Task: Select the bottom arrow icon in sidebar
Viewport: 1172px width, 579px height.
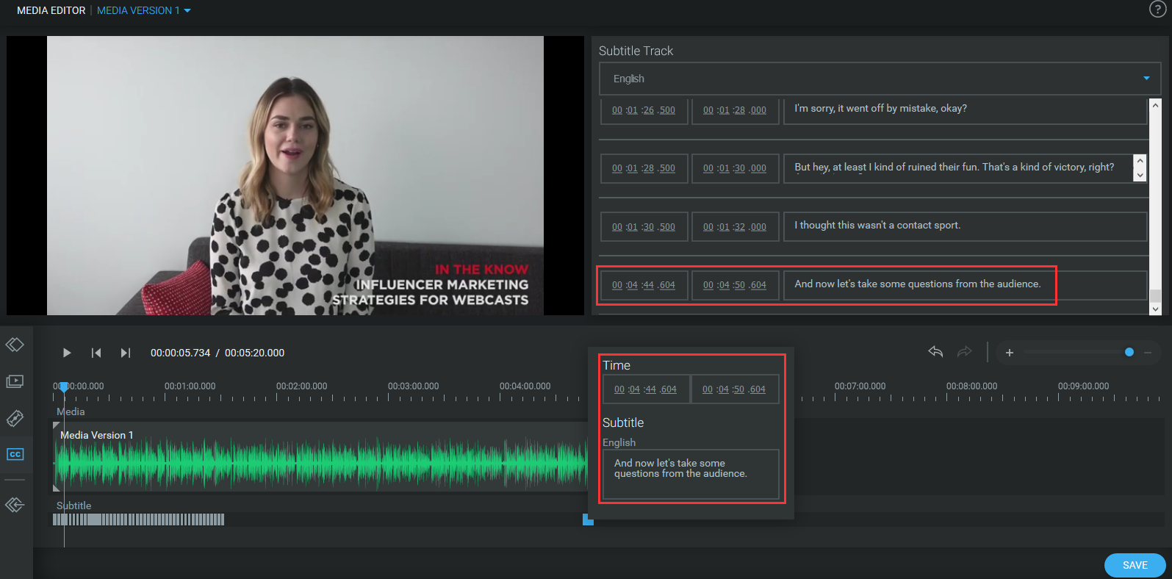Action: tap(15, 505)
